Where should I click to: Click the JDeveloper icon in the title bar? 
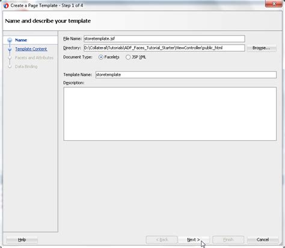6,5
